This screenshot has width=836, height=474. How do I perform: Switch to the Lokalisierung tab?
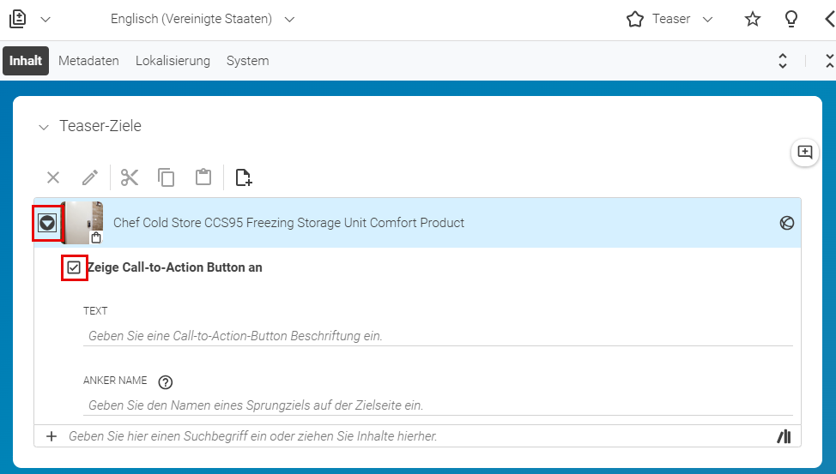pos(173,61)
